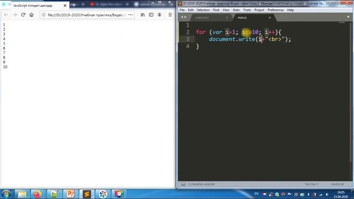Image resolution: width=354 pixels, height=199 pixels.
Task: Open the Firefox home page
Action: pyautogui.click(x=32, y=15)
